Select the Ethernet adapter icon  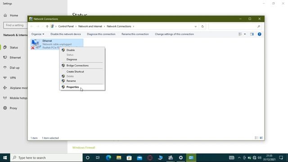coord(36,44)
